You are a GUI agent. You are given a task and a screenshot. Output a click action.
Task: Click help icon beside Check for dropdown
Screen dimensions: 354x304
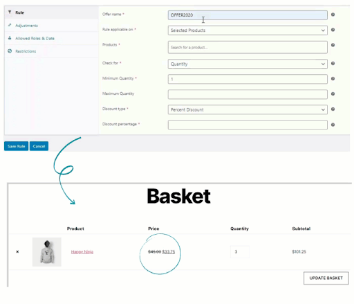[x=333, y=64]
